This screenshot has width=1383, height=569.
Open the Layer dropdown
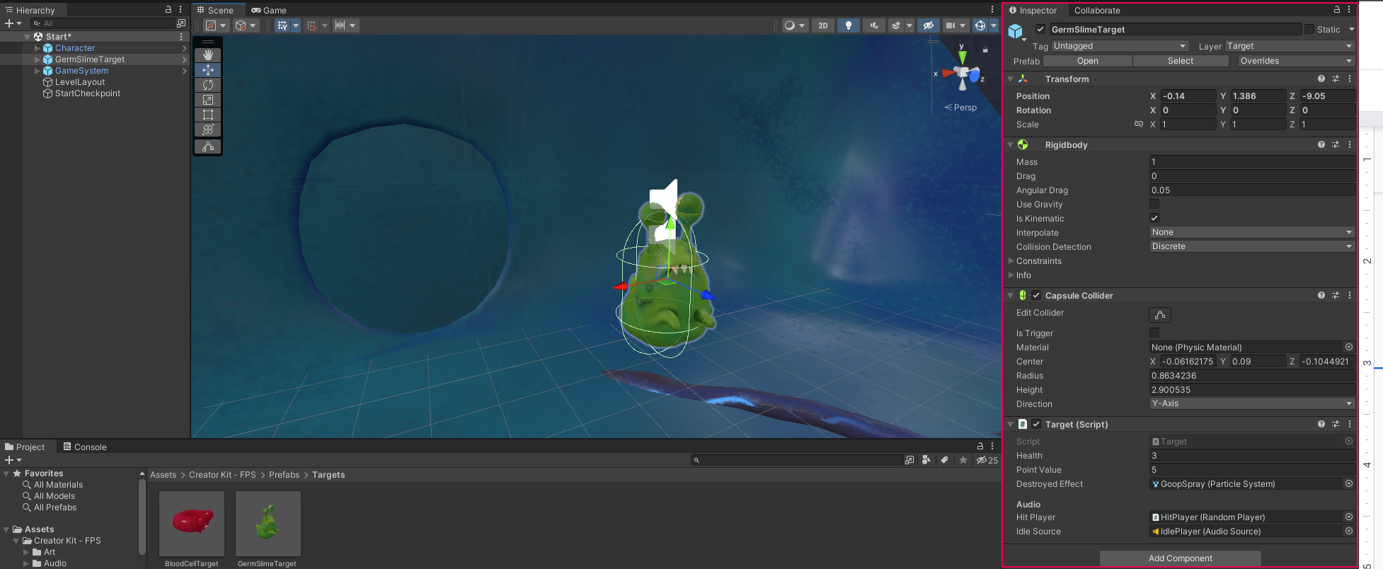[1289, 46]
